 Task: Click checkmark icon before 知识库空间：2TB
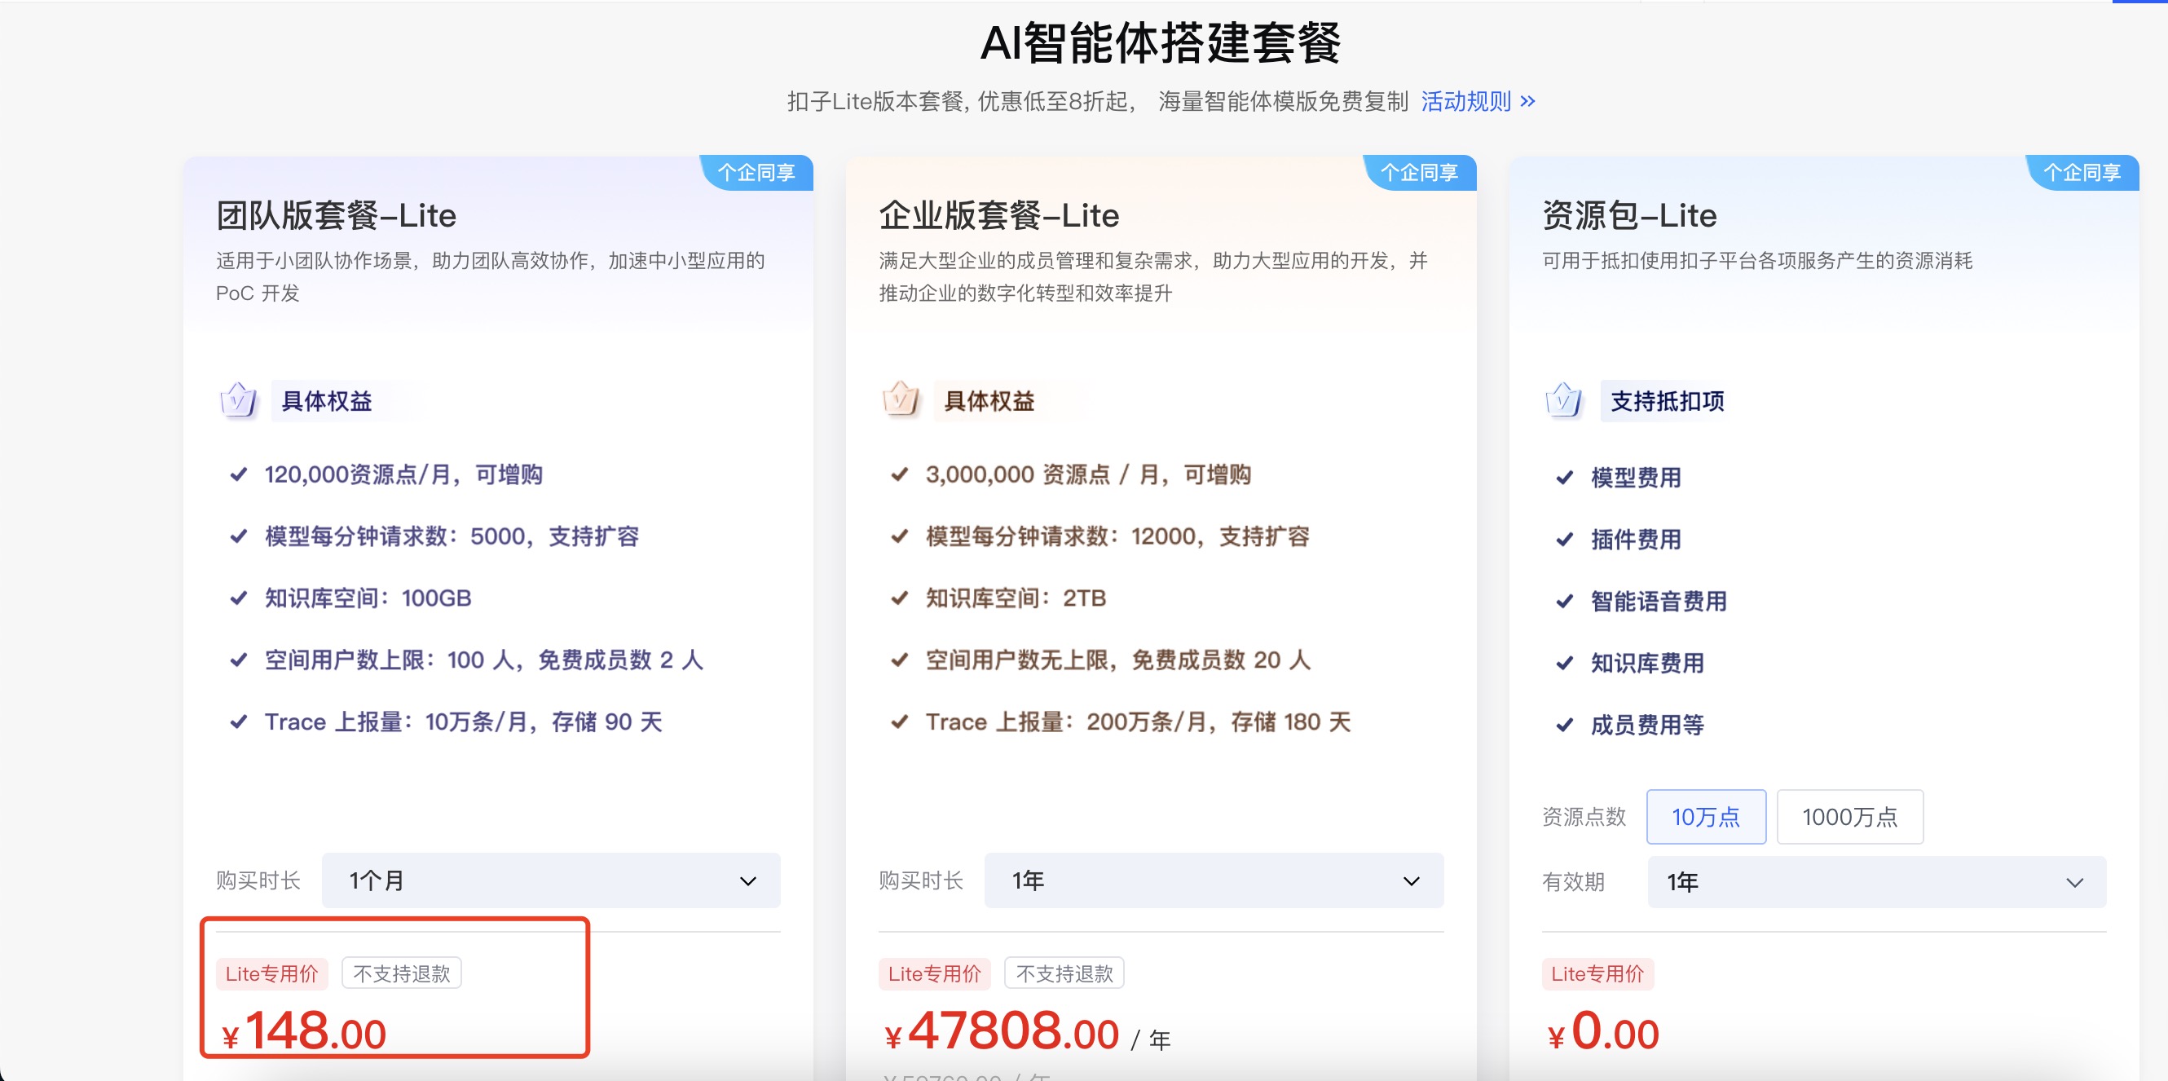900,598
